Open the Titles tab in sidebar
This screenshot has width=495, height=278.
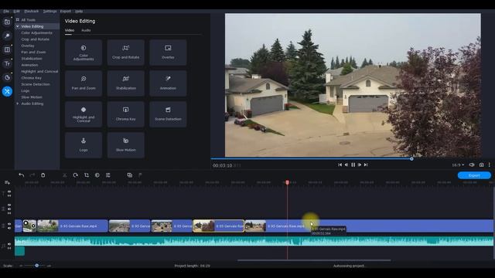pos(7,63)
